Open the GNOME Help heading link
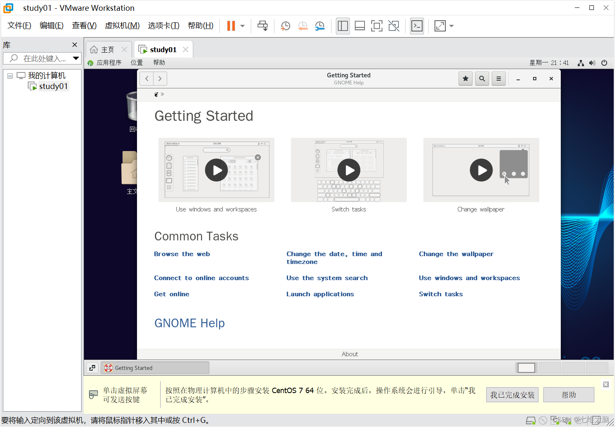Screen dimensions: 615x427 [x=190, y=323]
